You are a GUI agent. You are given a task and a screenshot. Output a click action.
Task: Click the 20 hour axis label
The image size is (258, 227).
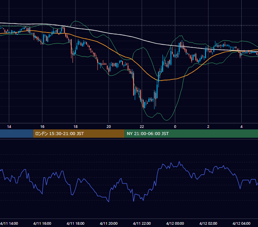point(109,127)
